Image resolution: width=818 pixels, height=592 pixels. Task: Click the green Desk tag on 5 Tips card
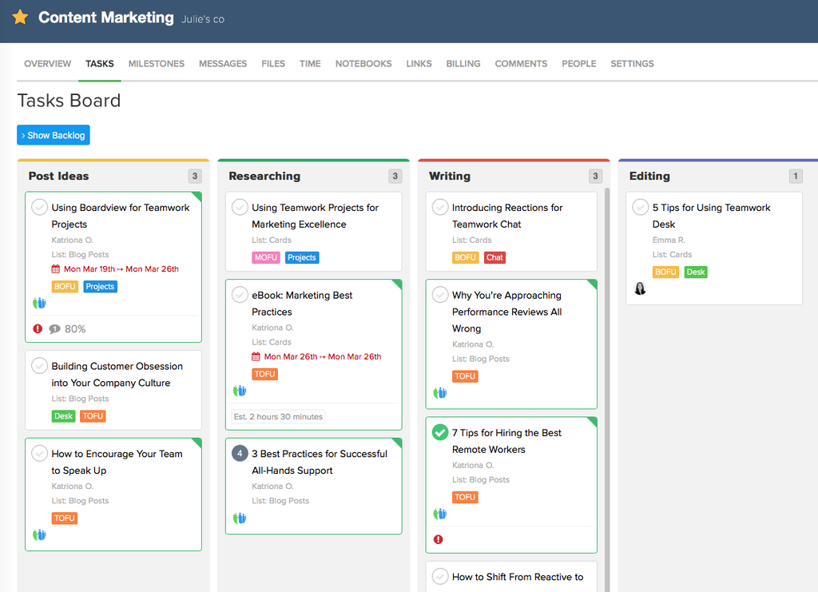(x=696, y=272)
